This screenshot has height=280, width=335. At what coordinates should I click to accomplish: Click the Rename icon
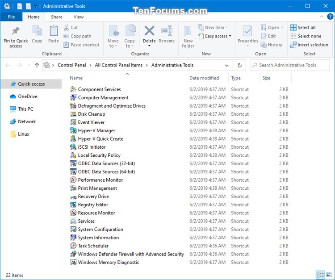(167, 31)
